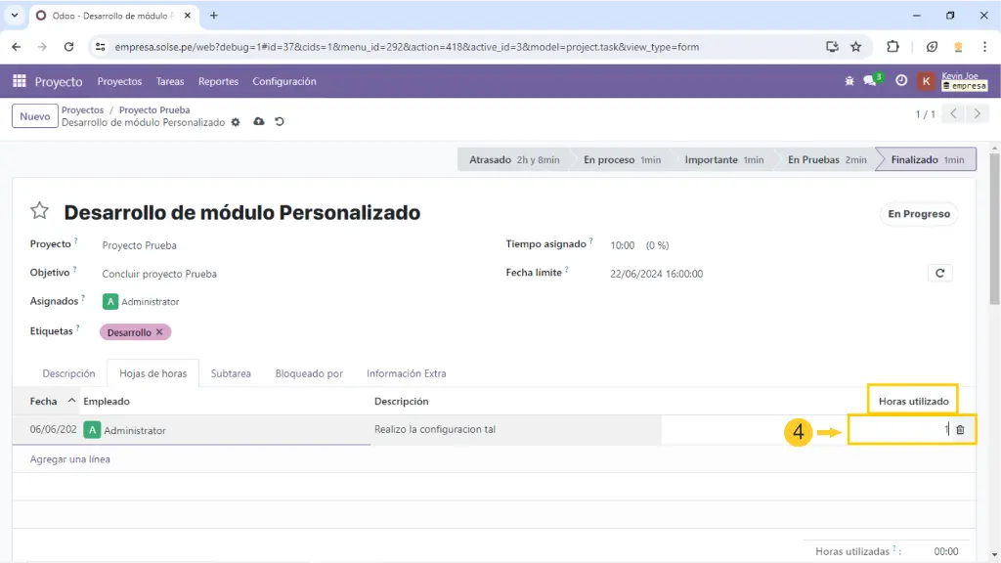The height and width of the screenshot is (563, 1001).
Task: Open the debug bug icon menu
Action: tap(849, 81)
